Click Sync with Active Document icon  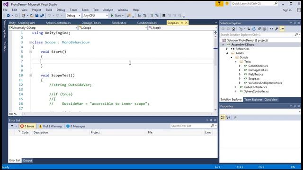[249, 29]
